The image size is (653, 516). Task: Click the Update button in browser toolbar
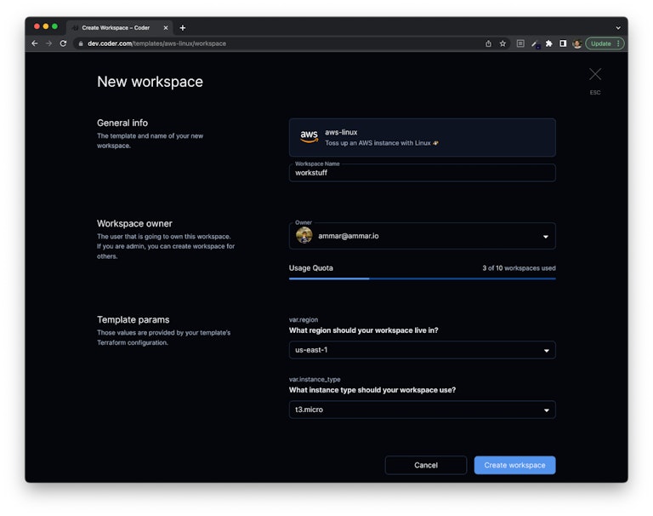click(601, 43)
